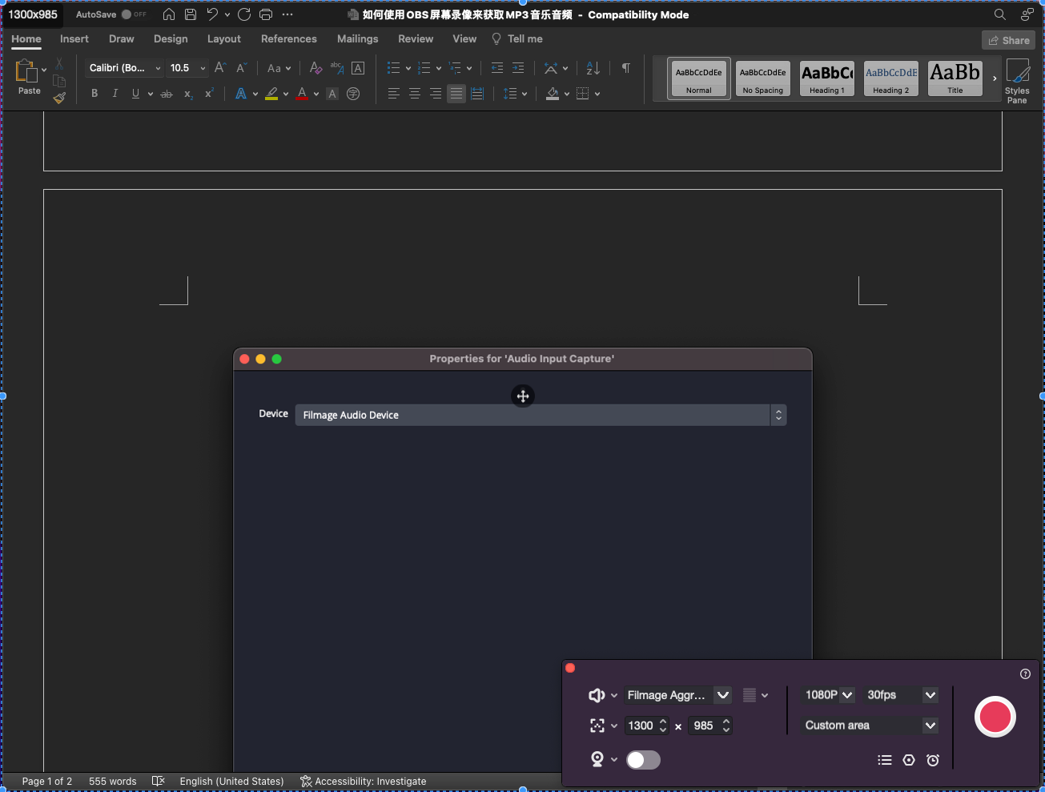Start recording with the red record button
The height and width of the screenshot is (792, 1045).
(x=995, y=717)
